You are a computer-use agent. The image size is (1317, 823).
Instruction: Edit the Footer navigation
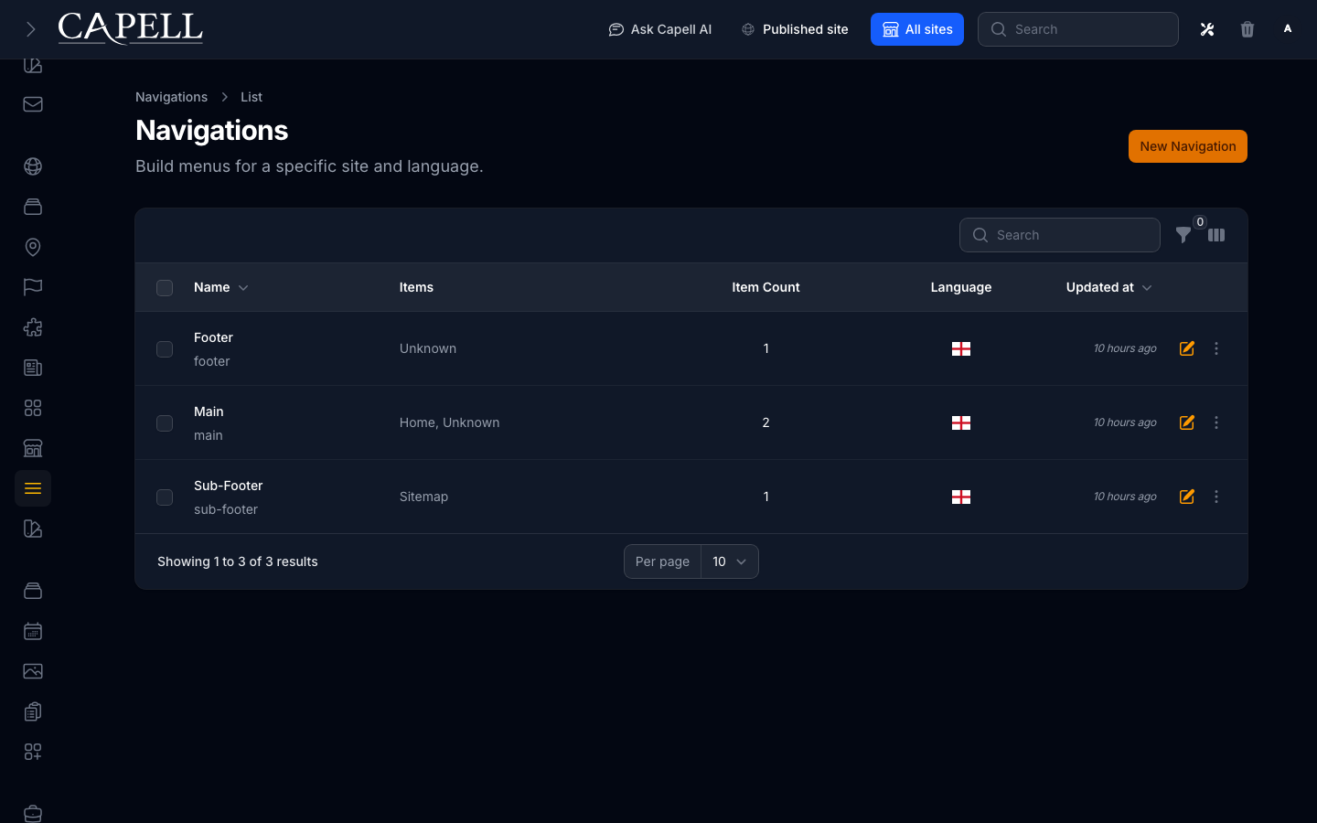[x=1187, y=348]
